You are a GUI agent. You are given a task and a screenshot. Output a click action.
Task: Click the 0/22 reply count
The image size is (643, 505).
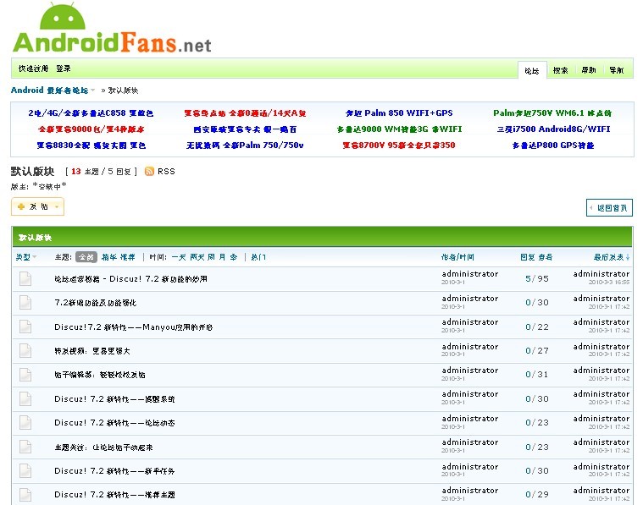tap(537, 327)
